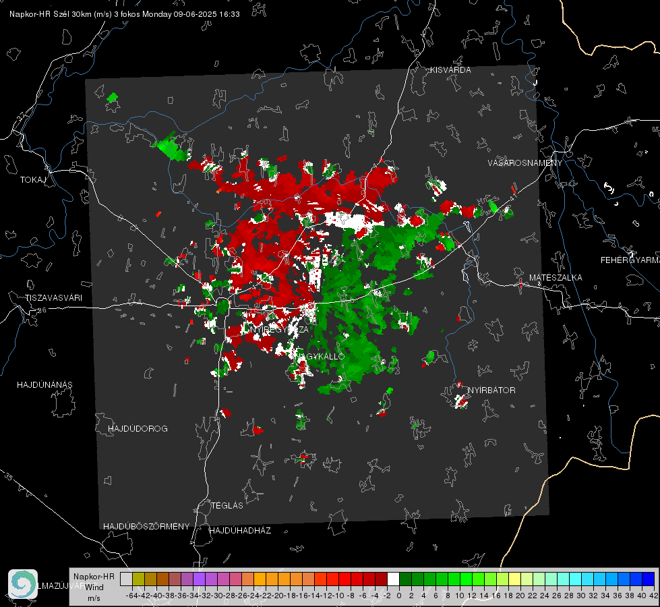
Task: Click the HAJDÚNÁNÁS town label
Action: 44,384
